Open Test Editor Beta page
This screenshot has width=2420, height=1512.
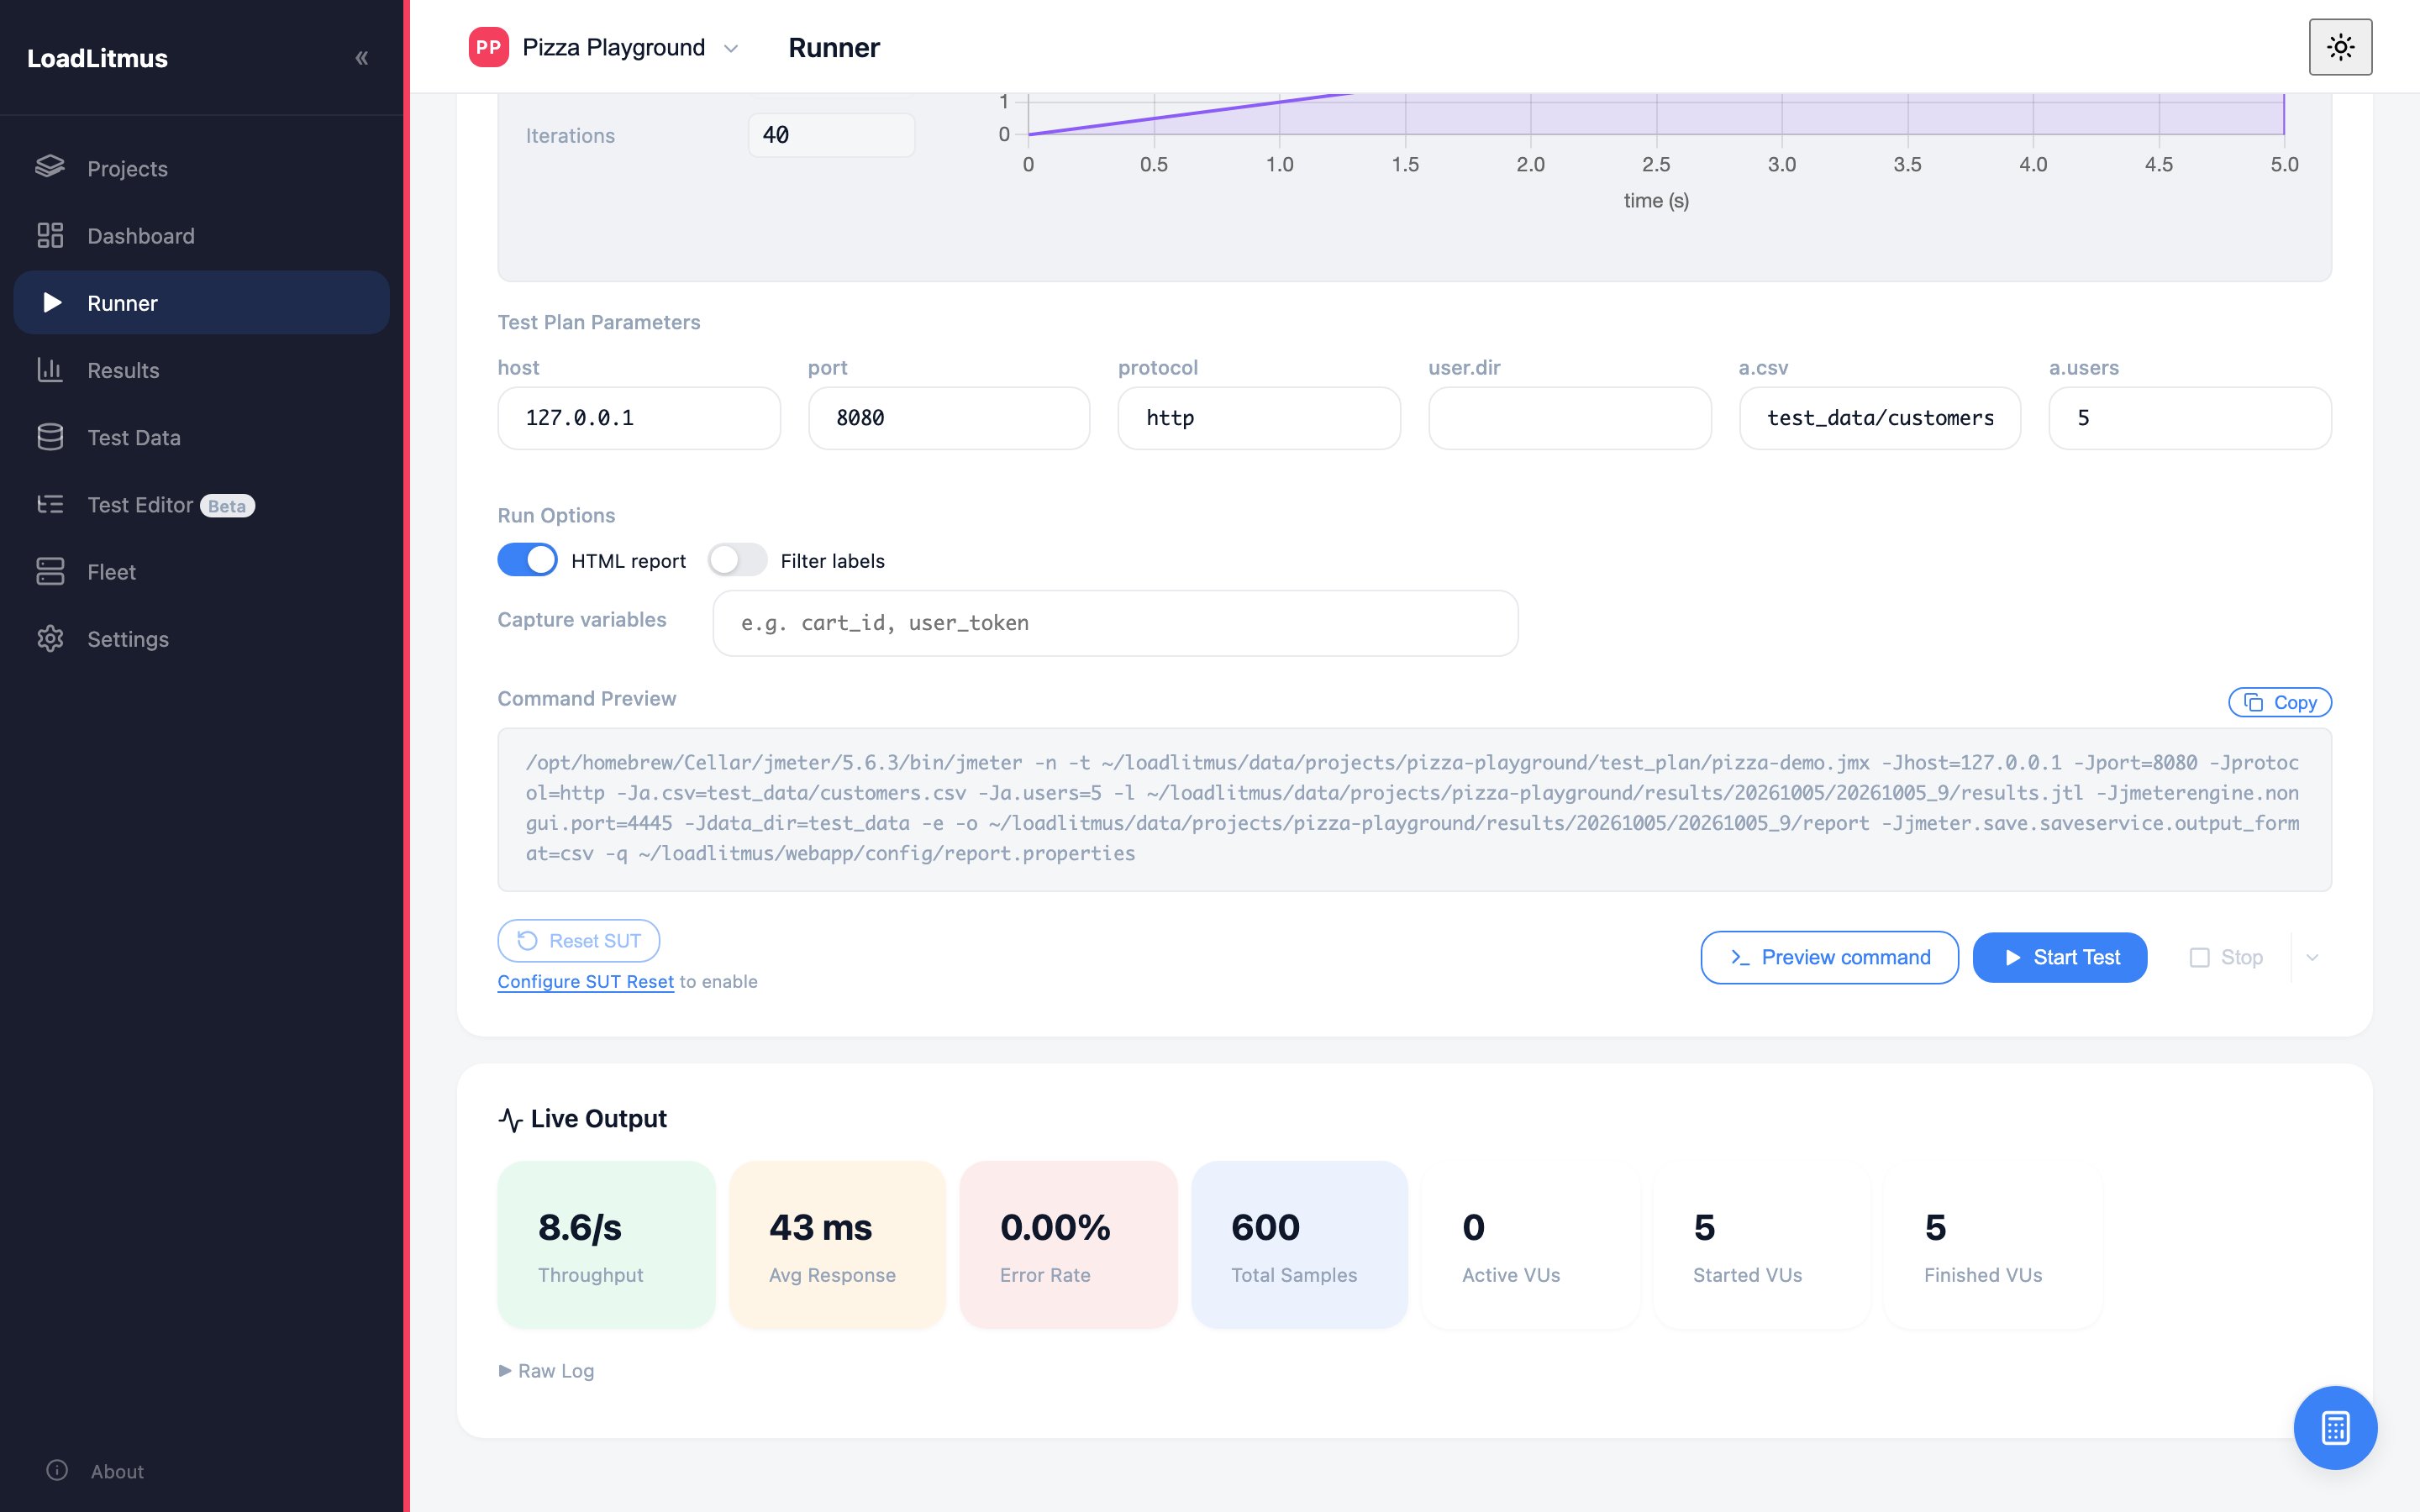click(x=201, y=504)
